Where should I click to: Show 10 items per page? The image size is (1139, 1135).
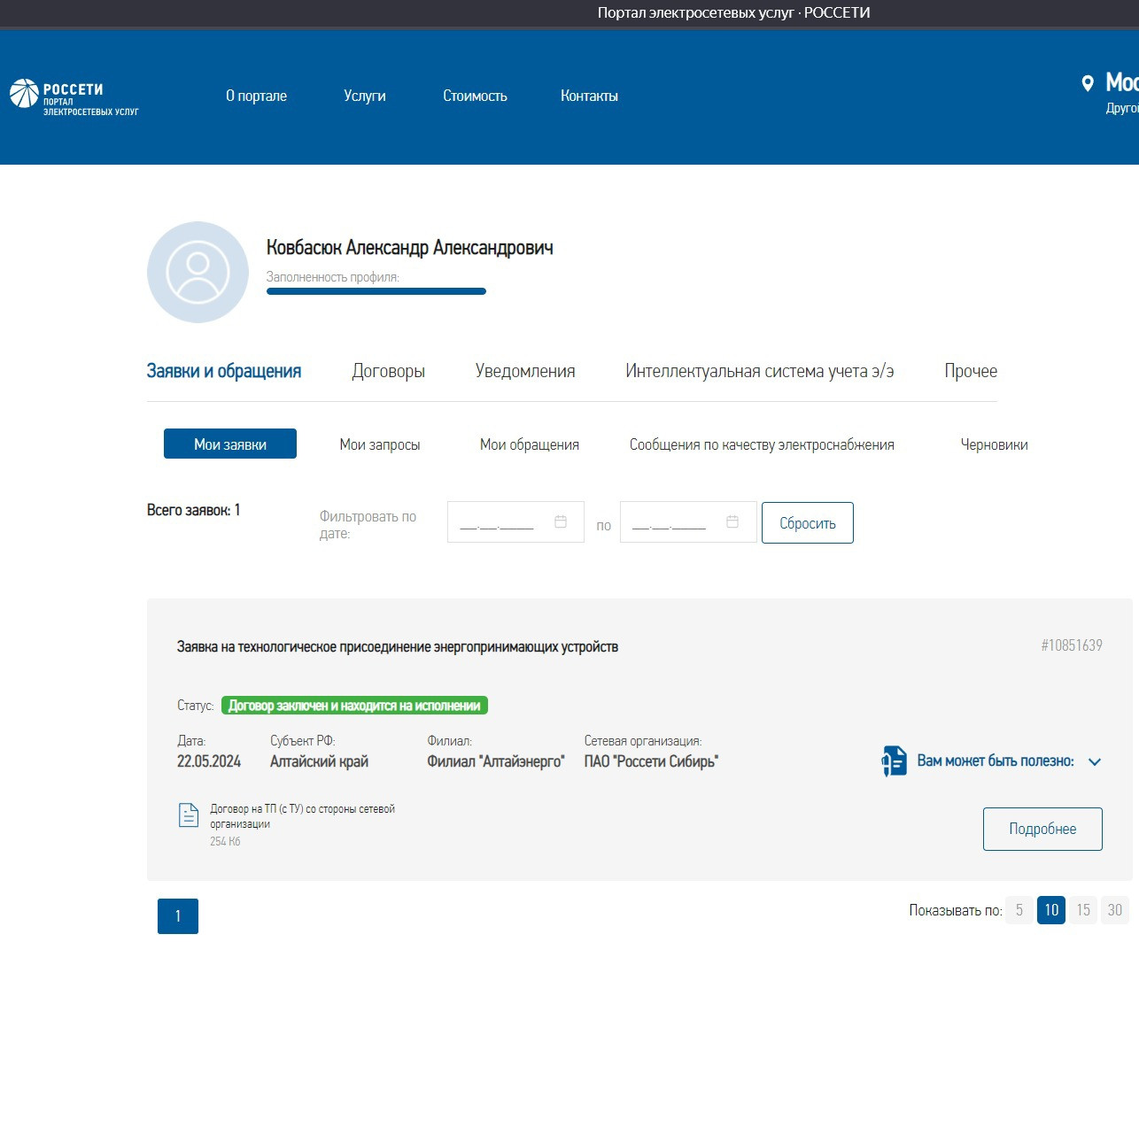tap(1051, 910)
